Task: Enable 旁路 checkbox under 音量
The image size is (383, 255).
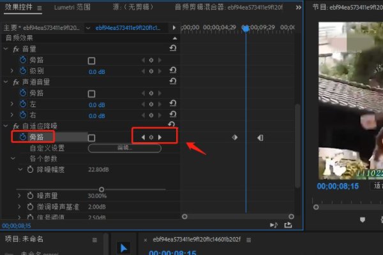Action: click(91, 61)
